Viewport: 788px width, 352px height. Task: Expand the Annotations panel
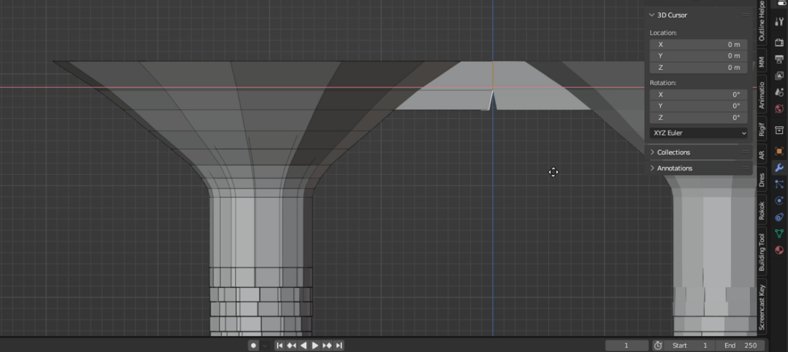[x=652, y=168]
